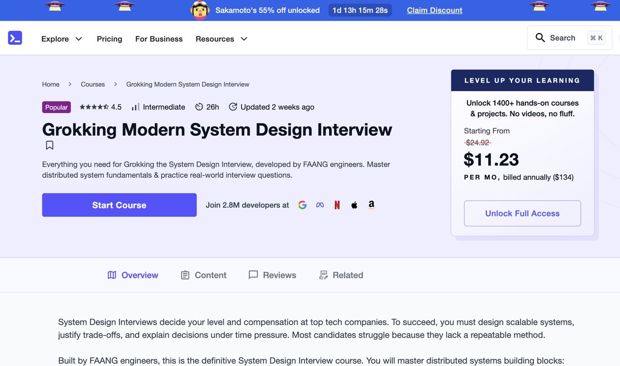Click the Search field
The image size is (620, 366).
coord(570,38)
